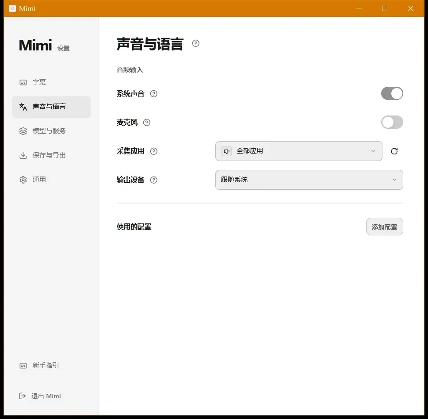Viewport: 428px width, 419px height.
Task: Click the subtitle icon next to 字幕
Action: [23, 82]
